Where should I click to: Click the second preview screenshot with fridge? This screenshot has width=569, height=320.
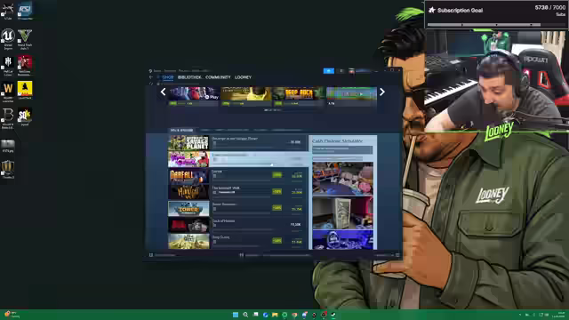click(x=342, y=212)
